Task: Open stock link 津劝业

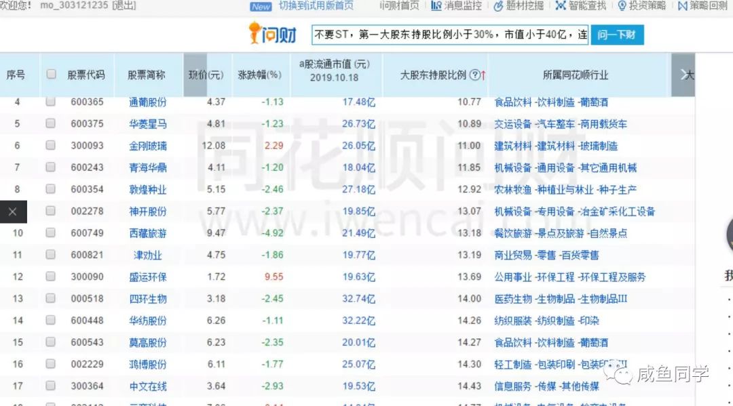Action: (x=148, y=255)
